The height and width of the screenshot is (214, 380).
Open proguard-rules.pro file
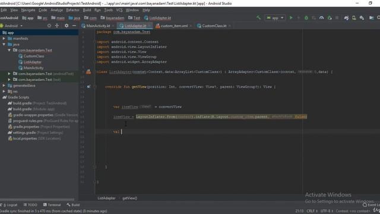tap(43, 121)
